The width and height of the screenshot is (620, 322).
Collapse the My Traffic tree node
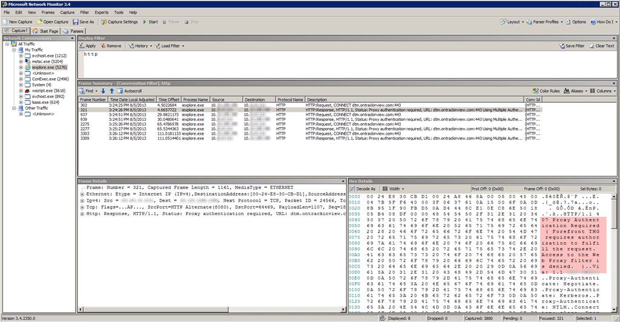pyautogui.click(x=13, y=50)
